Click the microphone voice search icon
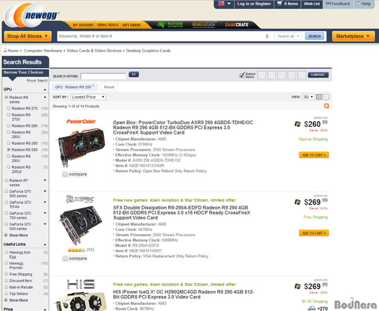 267,36
